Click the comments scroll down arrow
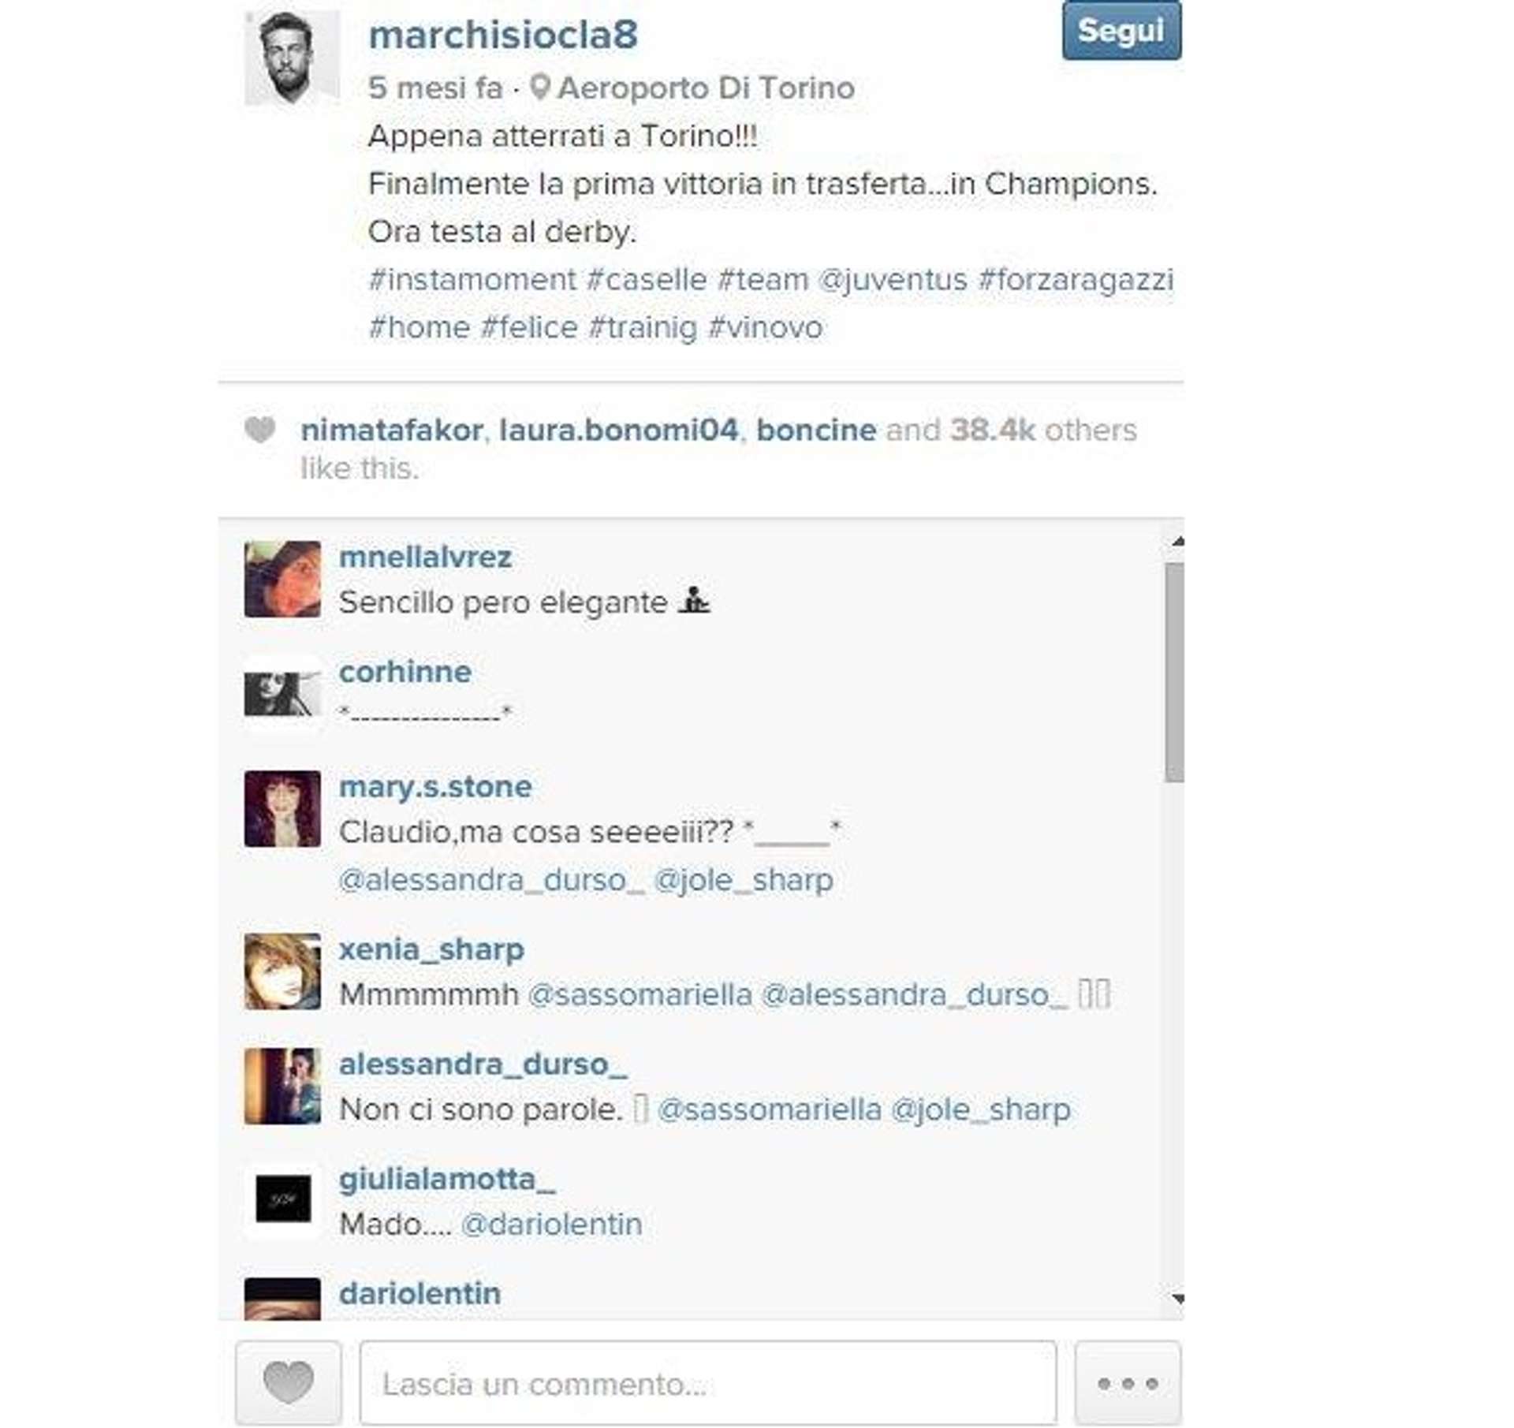The image size is (1514, 1428). point(1177,1298)
